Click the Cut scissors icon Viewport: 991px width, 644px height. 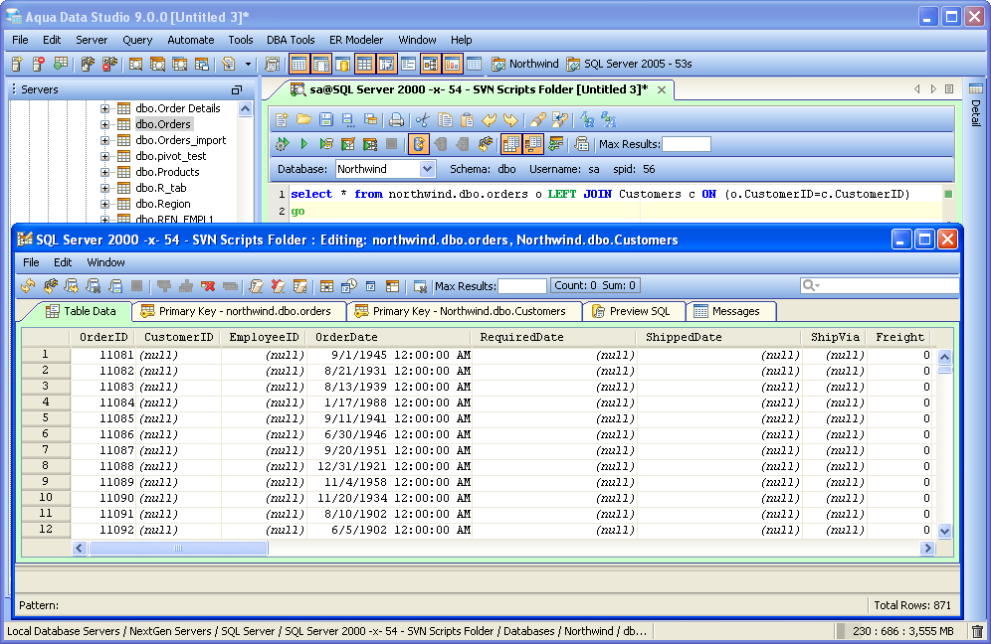click(x=422, y=120)
